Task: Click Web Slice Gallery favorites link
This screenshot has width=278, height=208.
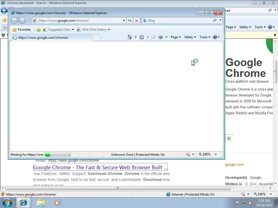Action: pyautogui.click(x=92, y=30)
